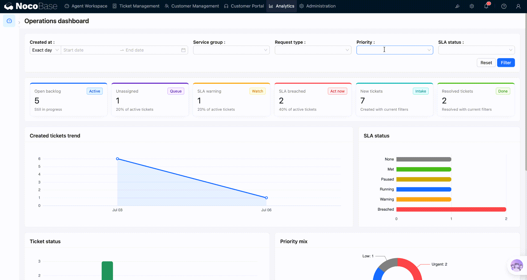The image size is (527, 280).
Task: Open the calendar icon in date range
Action: pos(183,50)
